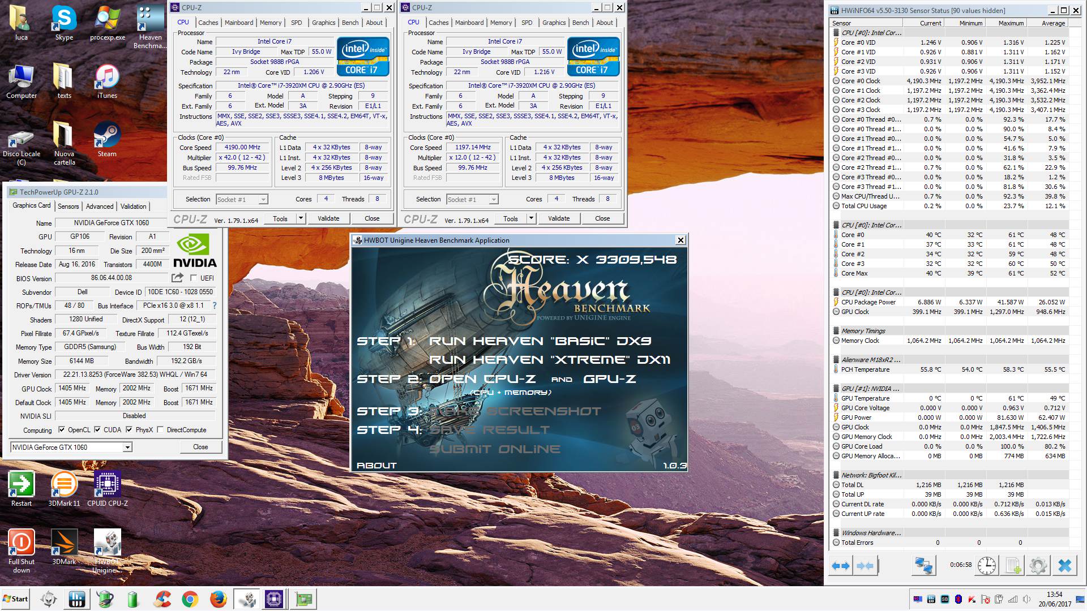Select PCH Temperature row in HWiNFO

point(949,369)
